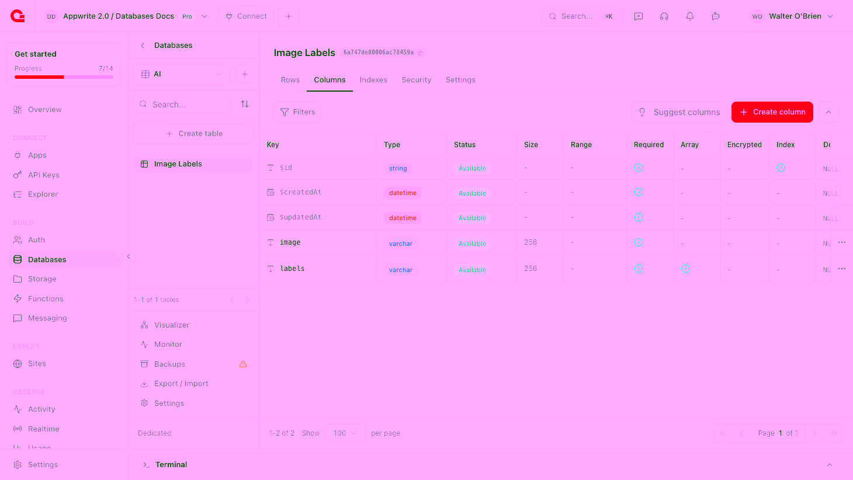Select Databases in the sidebar
Image resolution: width=853 pixels, height=480 pixels.
pos(64,260)
